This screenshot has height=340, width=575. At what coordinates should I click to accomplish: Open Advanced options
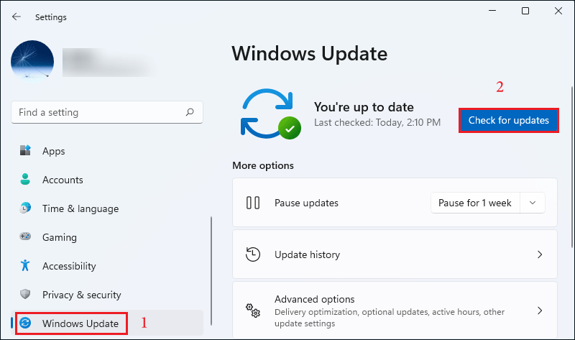[x=395, y=311]
